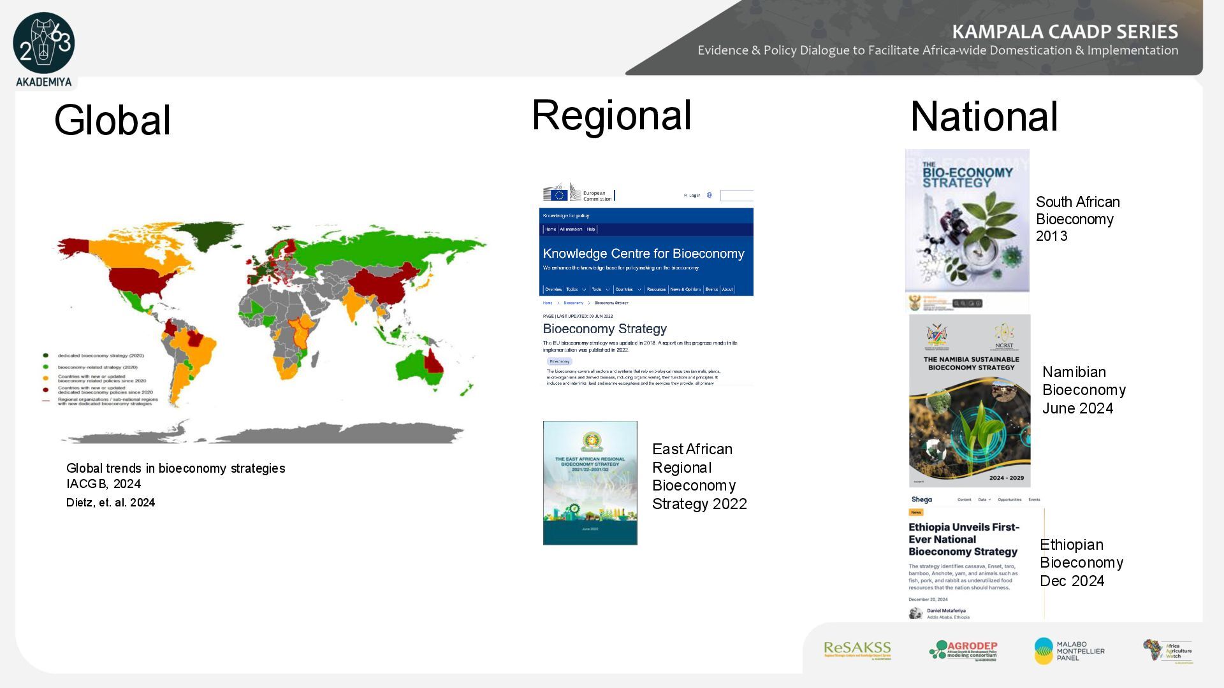Screen dimensions: 1224x688
Task: Click the Log in link
Action: click(692, 196)
